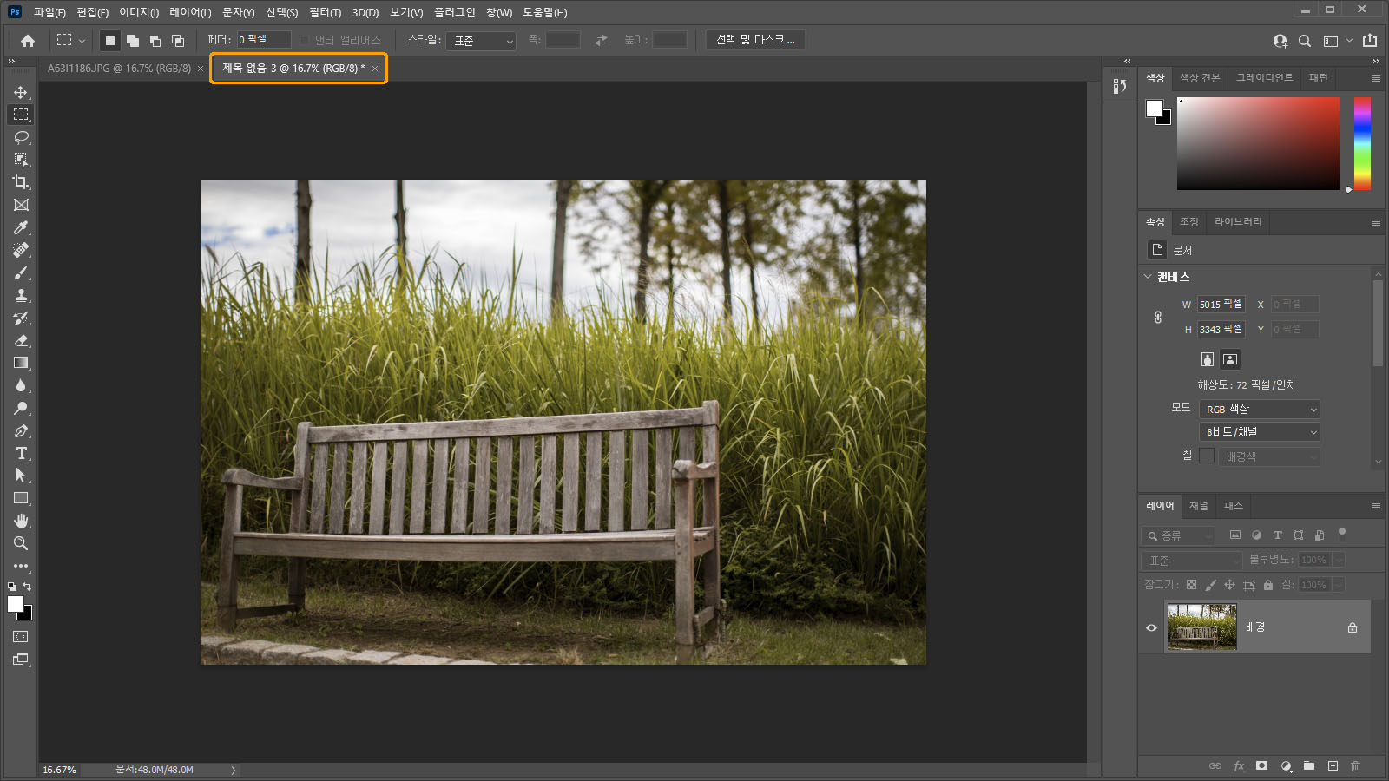Viewport: 1389px width, 781px height.
Task: Click the Home icon in options bar
Action: point(28,40)
